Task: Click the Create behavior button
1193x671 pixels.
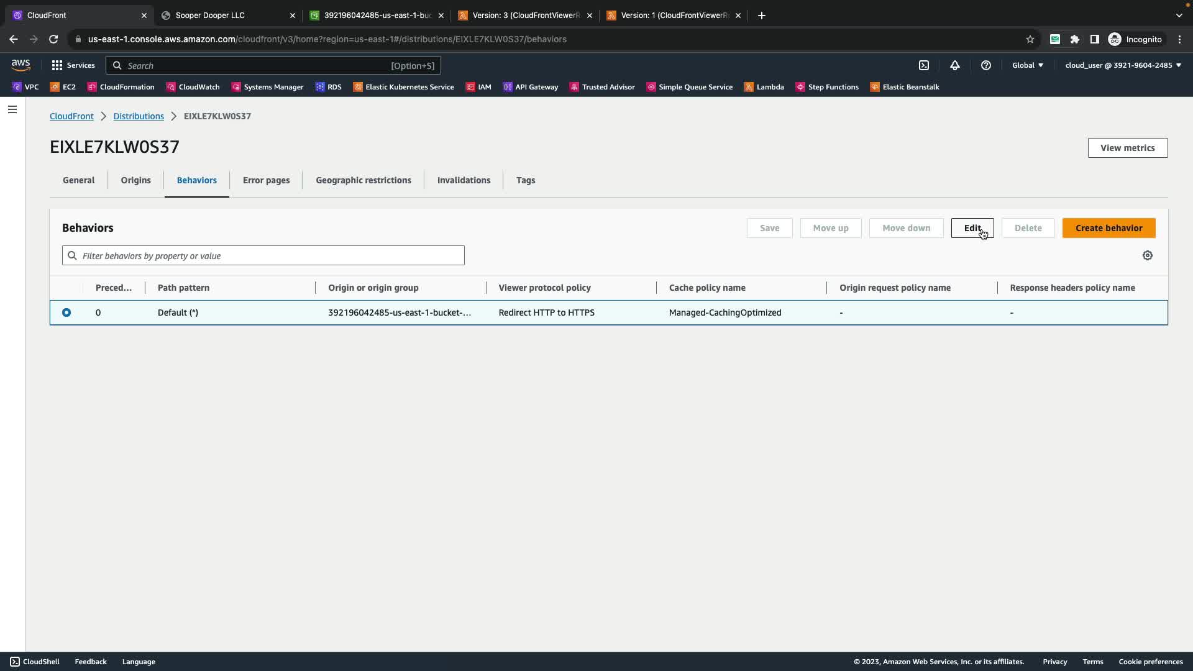Action: coord(1108,228)
